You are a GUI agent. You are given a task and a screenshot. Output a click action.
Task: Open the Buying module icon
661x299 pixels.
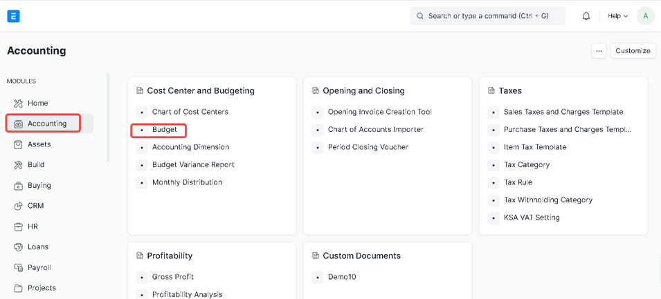19,186
